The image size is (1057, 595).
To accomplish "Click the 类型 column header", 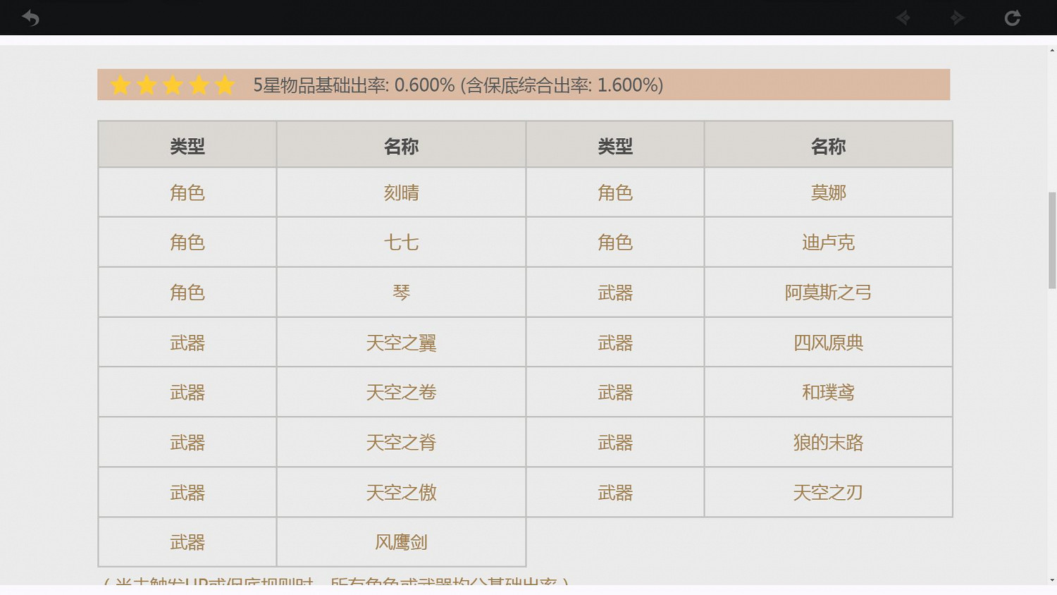I will (187, 146).
